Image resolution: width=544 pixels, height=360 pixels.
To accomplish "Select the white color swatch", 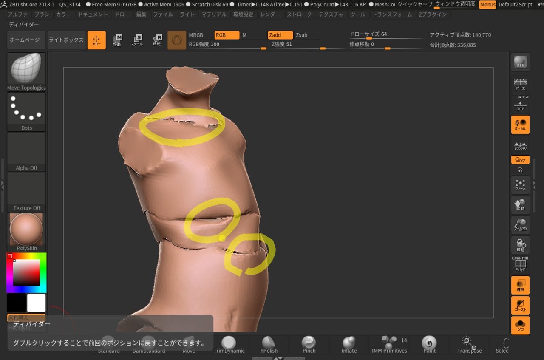I will coord(36,303).
